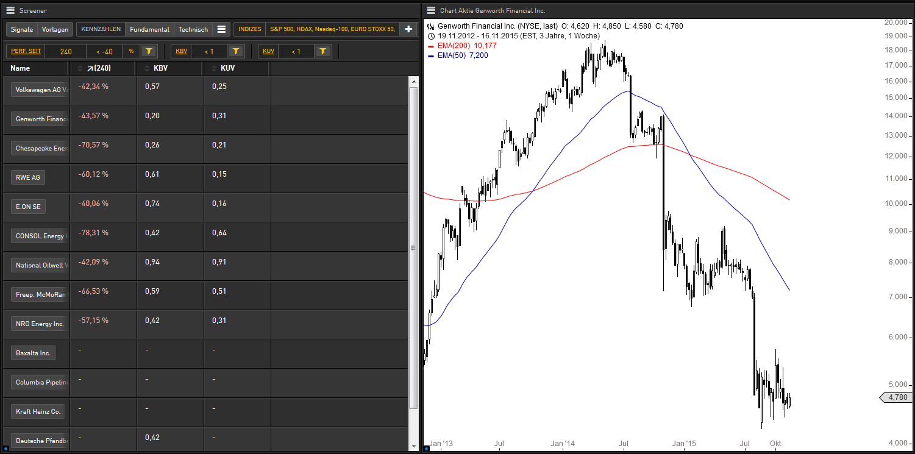This screenshot has width=915, height=454.
Task: Add an index with the plus icon
Action: click(x=408, y=29)
